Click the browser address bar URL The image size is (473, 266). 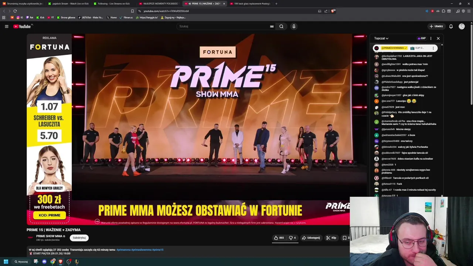click(166, 11)
